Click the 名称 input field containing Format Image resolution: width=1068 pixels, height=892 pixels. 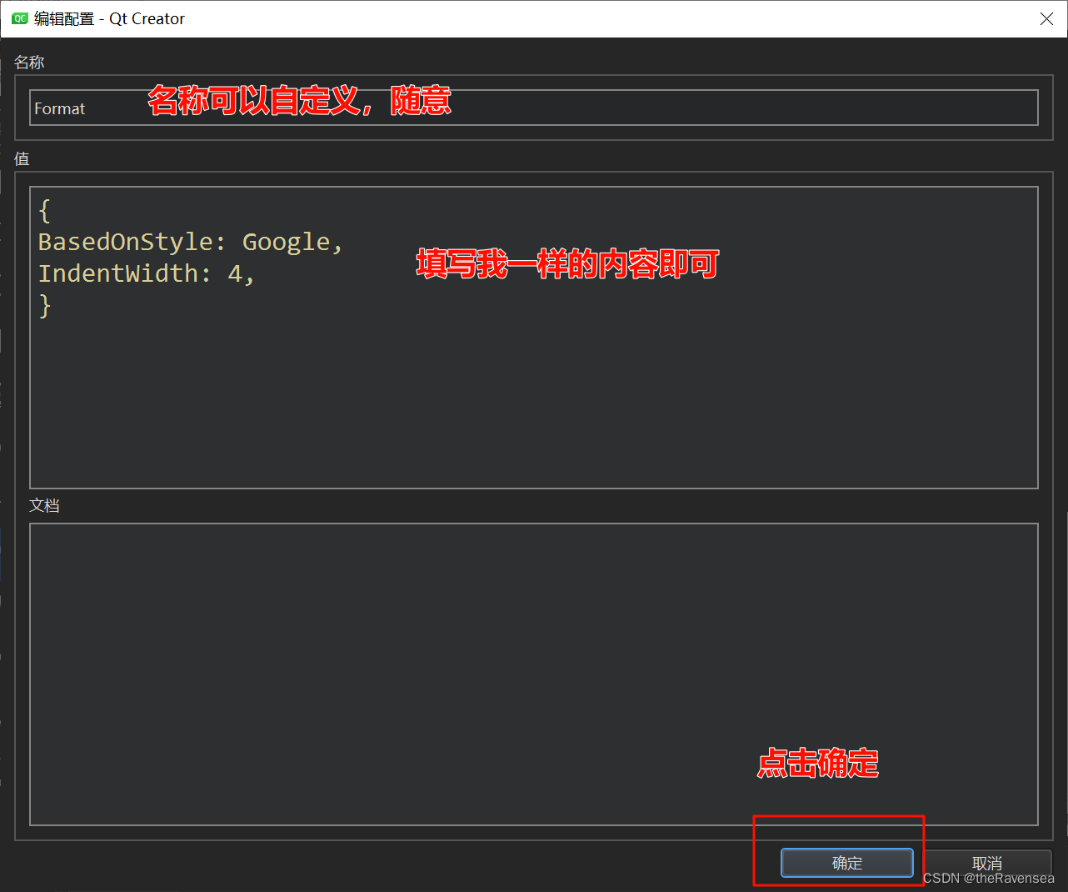[534, 108]
